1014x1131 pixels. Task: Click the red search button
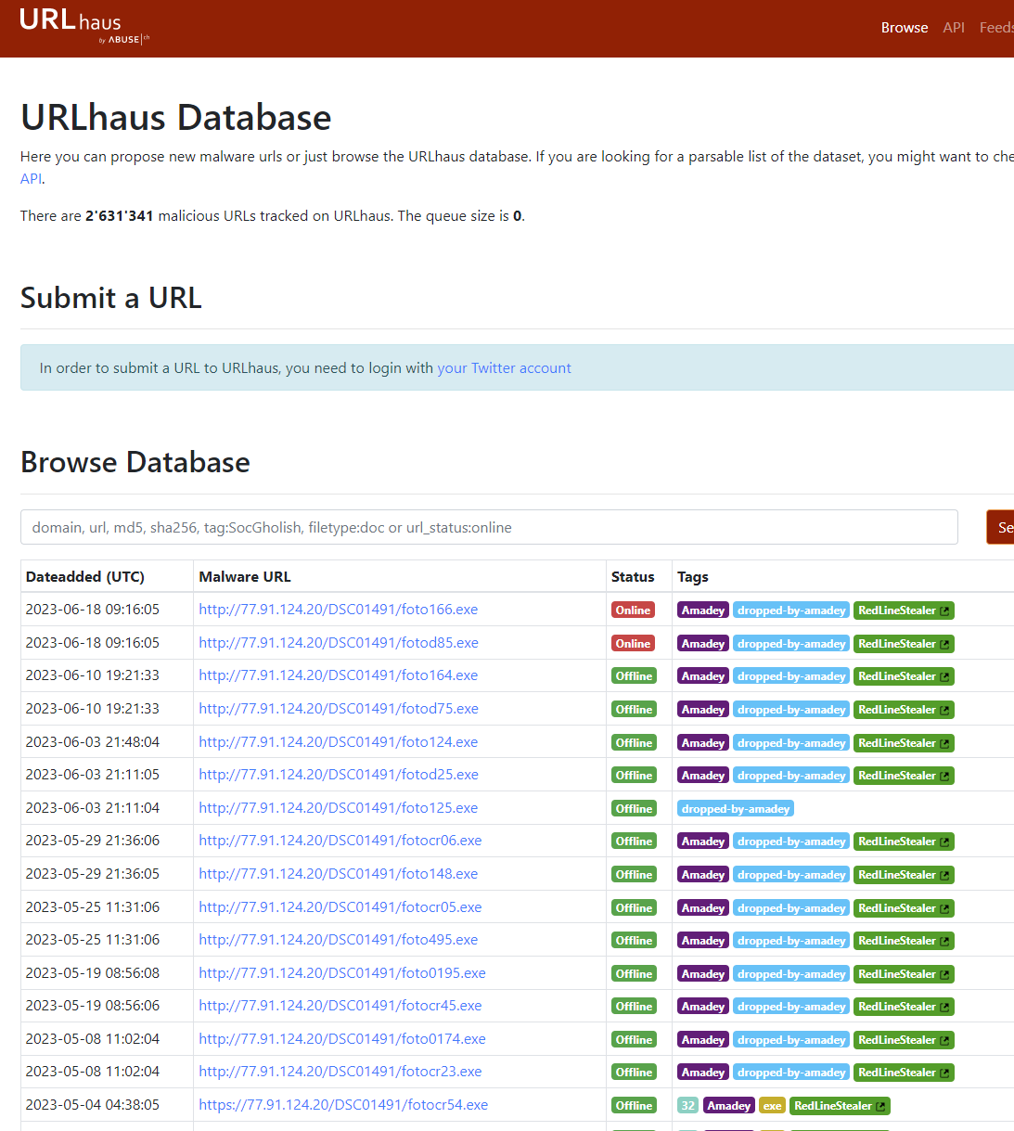coord(1000,527)
